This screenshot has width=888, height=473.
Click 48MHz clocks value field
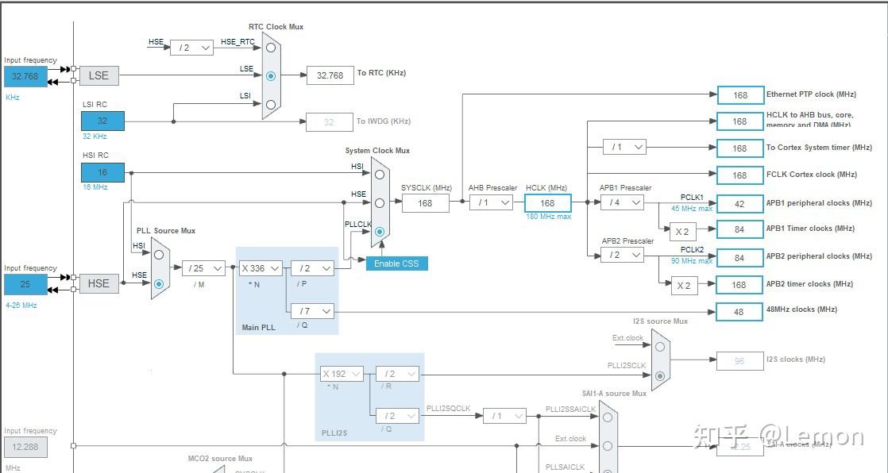point(740,312)
